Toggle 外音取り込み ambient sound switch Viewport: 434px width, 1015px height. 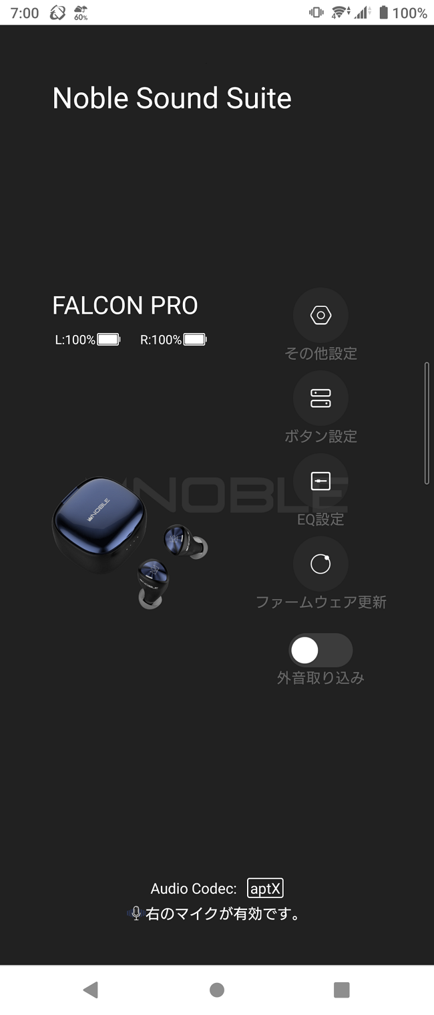320,651
